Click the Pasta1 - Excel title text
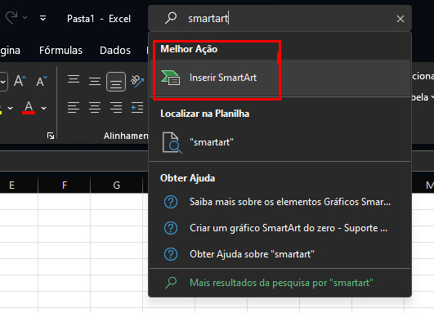The image size is (434, 313). tap(99, 19)
